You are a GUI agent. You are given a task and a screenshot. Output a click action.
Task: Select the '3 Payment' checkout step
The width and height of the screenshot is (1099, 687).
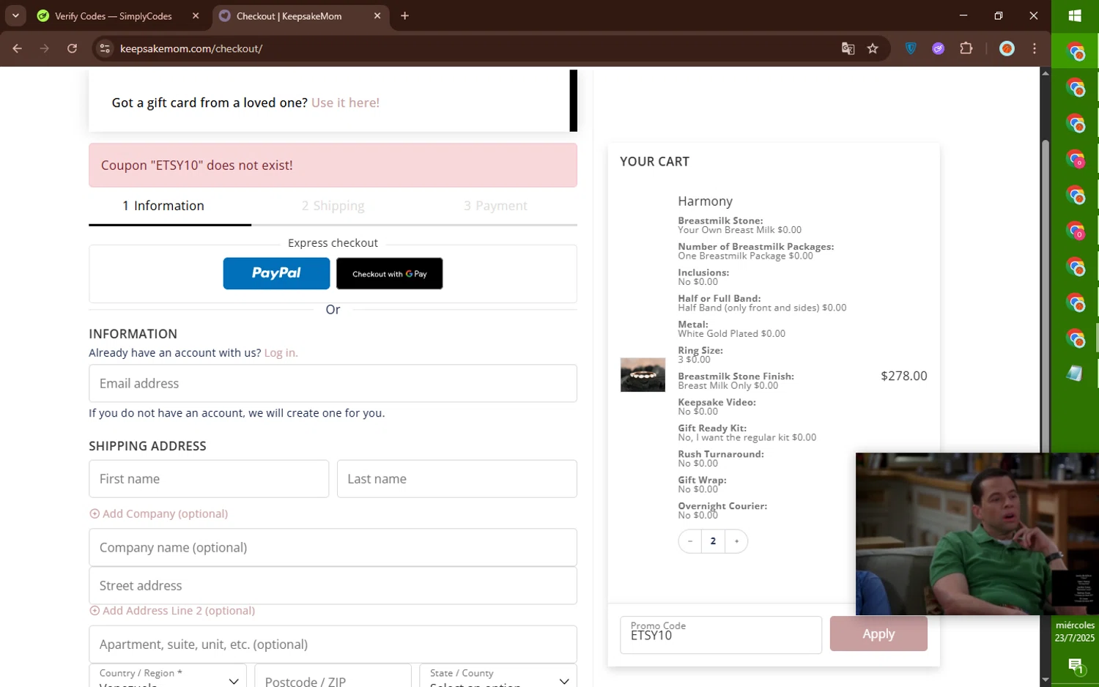(495, 206)
